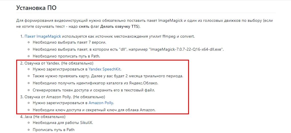Viewport: 291px width, 133px height.
Task: Click the bullet marker before "Нужно зарегистрироваться в Yandex SpeechKit"
Action: [29, 69]
